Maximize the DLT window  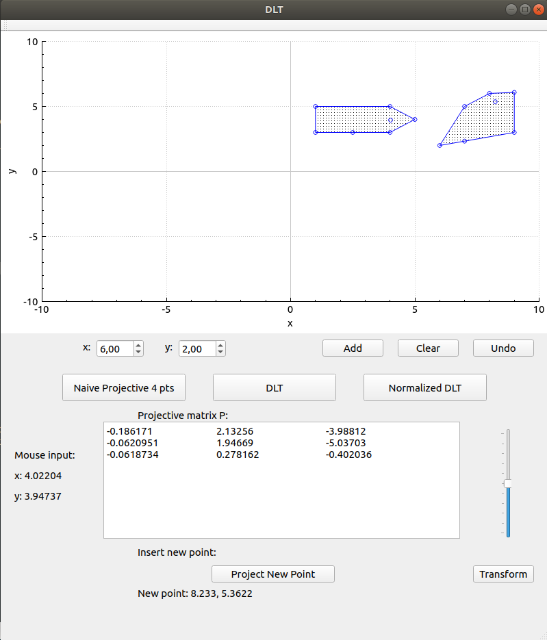coord(525,10)
